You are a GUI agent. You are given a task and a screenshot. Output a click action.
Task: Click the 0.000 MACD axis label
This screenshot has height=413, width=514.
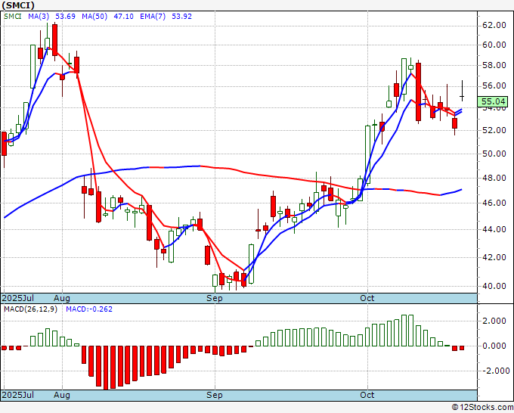(x=496, y=346)
